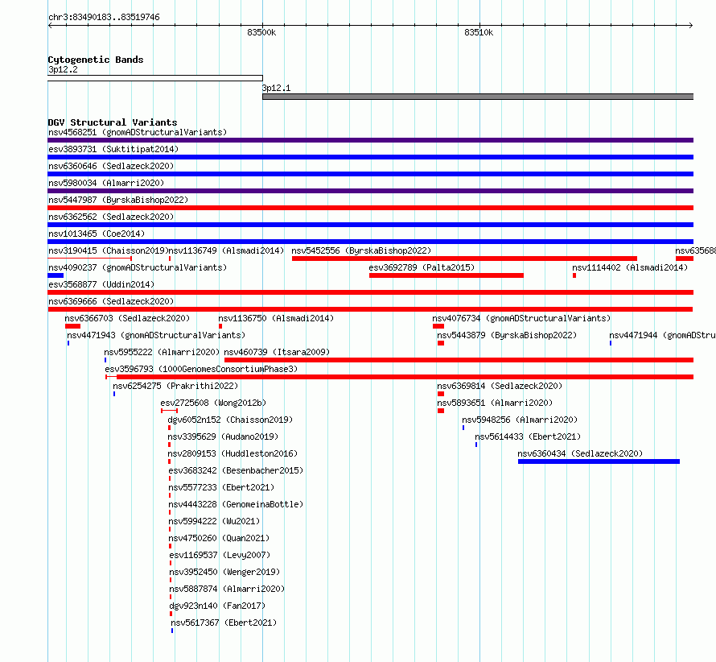Image resolution: width=716 pixels, height=662 pixels.
Task: Click the 83510k ruler tick label
Action: (479, 33)
